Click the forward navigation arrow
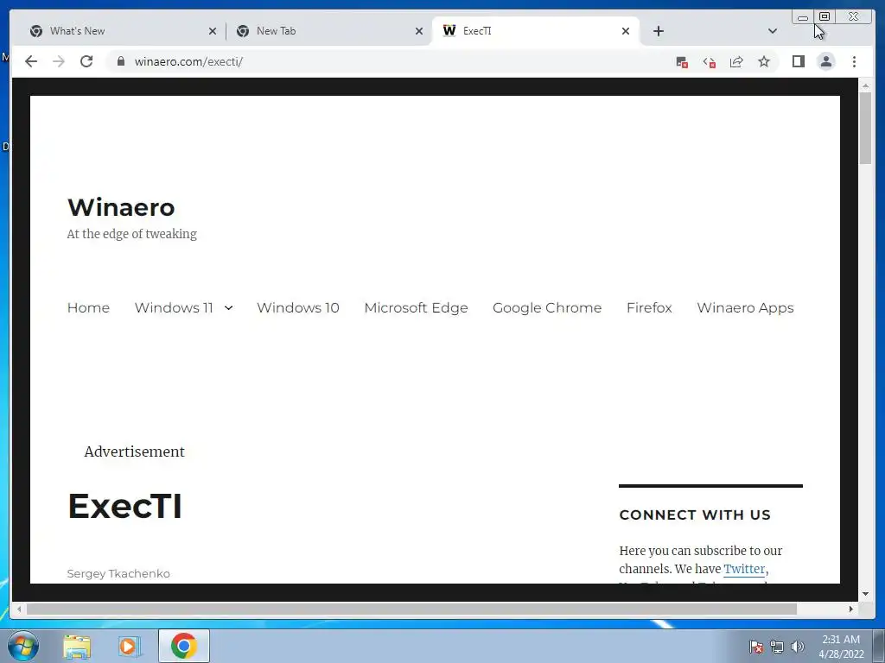The height and width of the screenshot is (663, 885). [x=59, y=61]
